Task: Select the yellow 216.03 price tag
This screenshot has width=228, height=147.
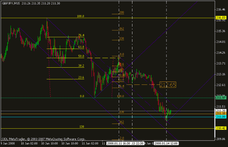Action: [221, 18]
